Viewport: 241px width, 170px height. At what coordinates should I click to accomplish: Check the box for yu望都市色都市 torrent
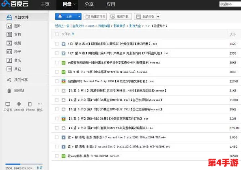click(x=57, y=63)
